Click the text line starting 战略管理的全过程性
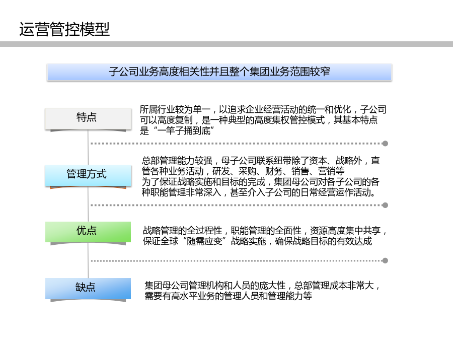Screen dimensions: 453x340 [265, 230]
